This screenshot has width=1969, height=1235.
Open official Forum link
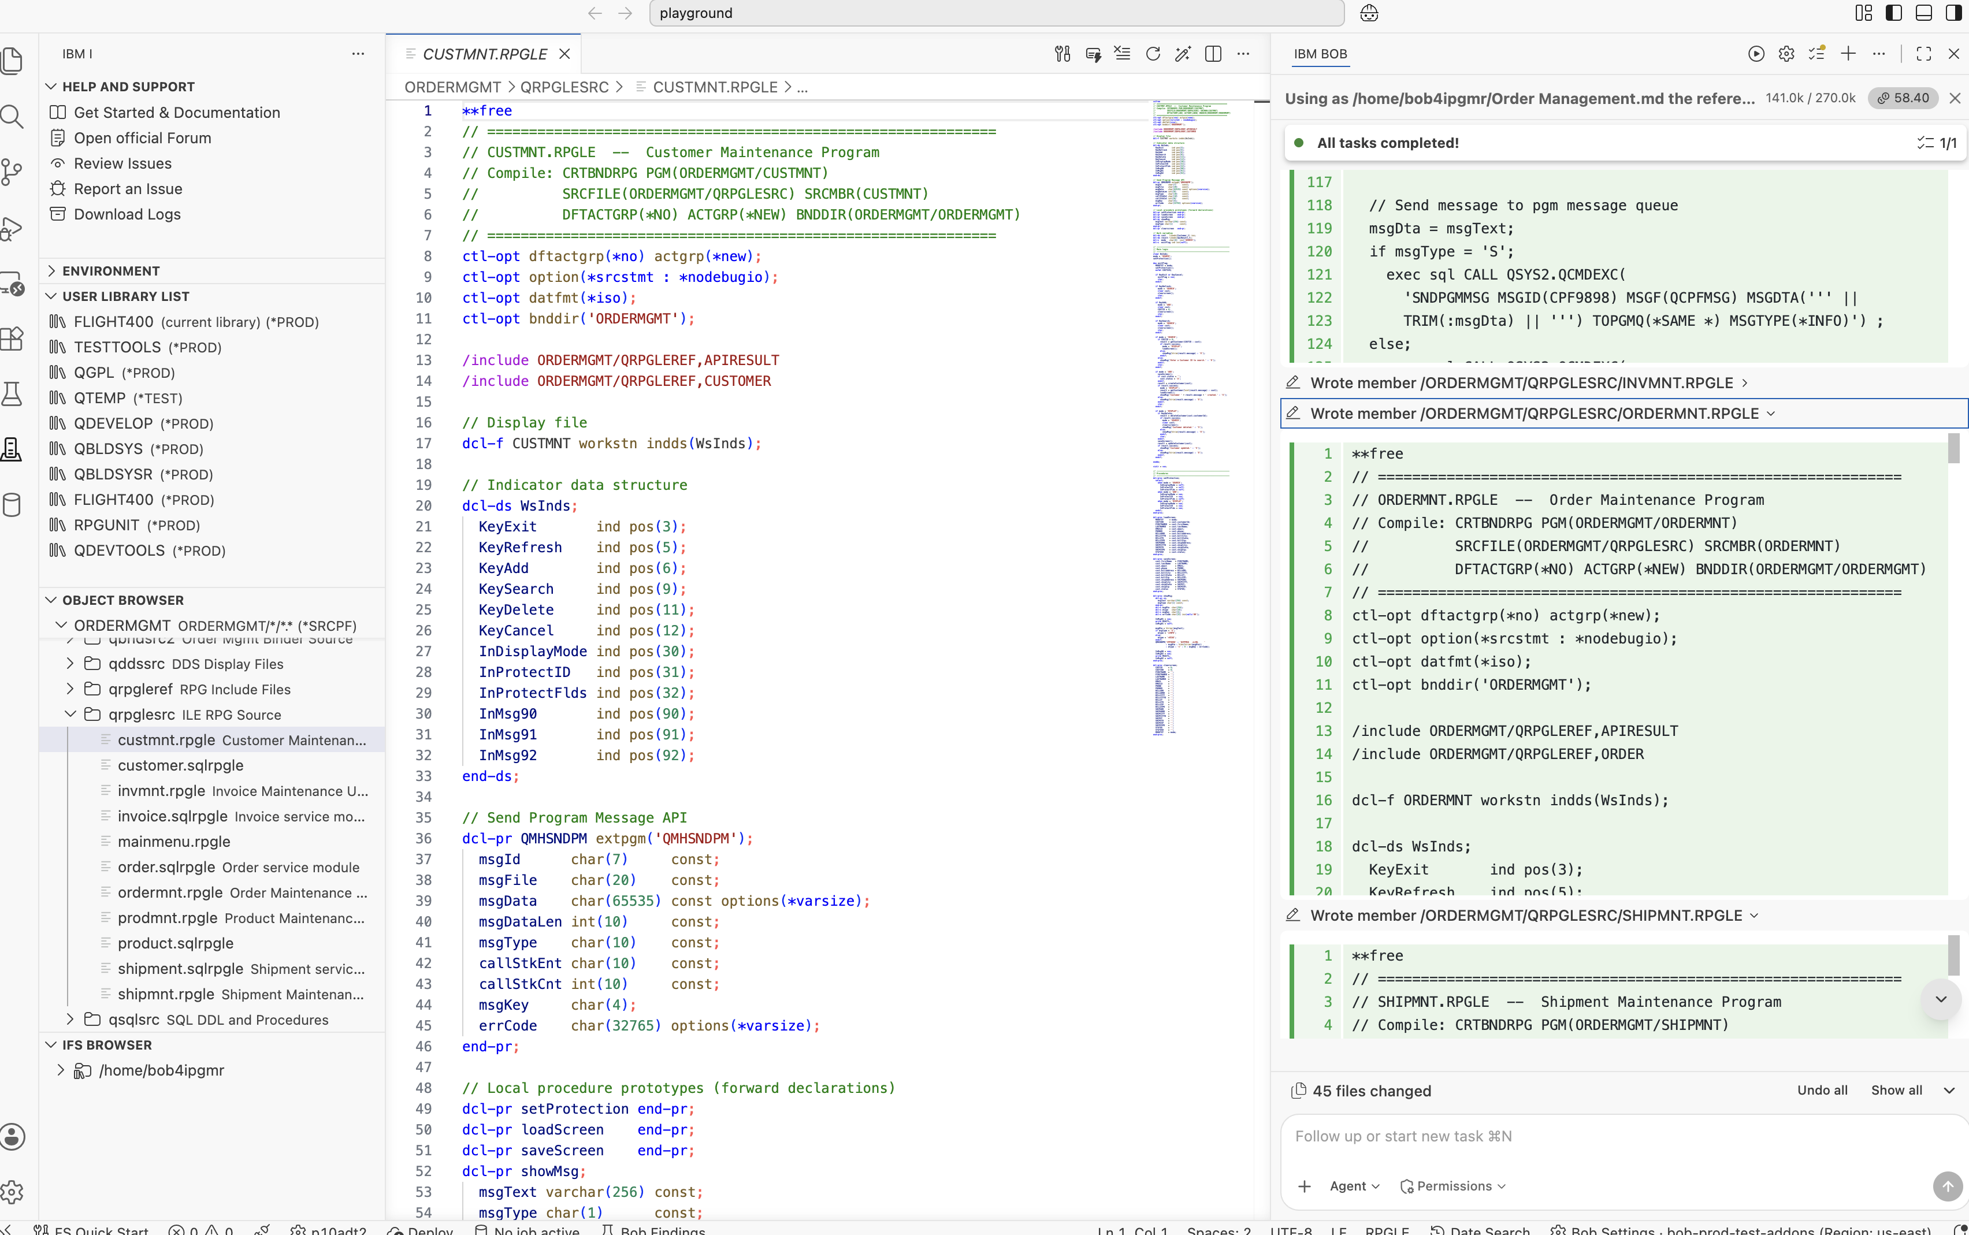tap(142, 138)
